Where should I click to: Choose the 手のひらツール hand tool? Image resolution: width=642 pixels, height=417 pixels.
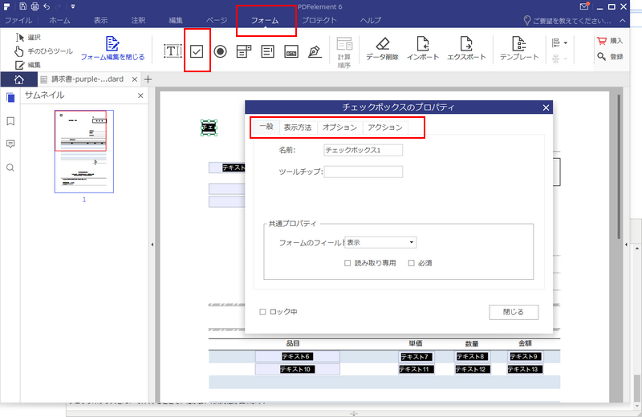tap(43, 51)
